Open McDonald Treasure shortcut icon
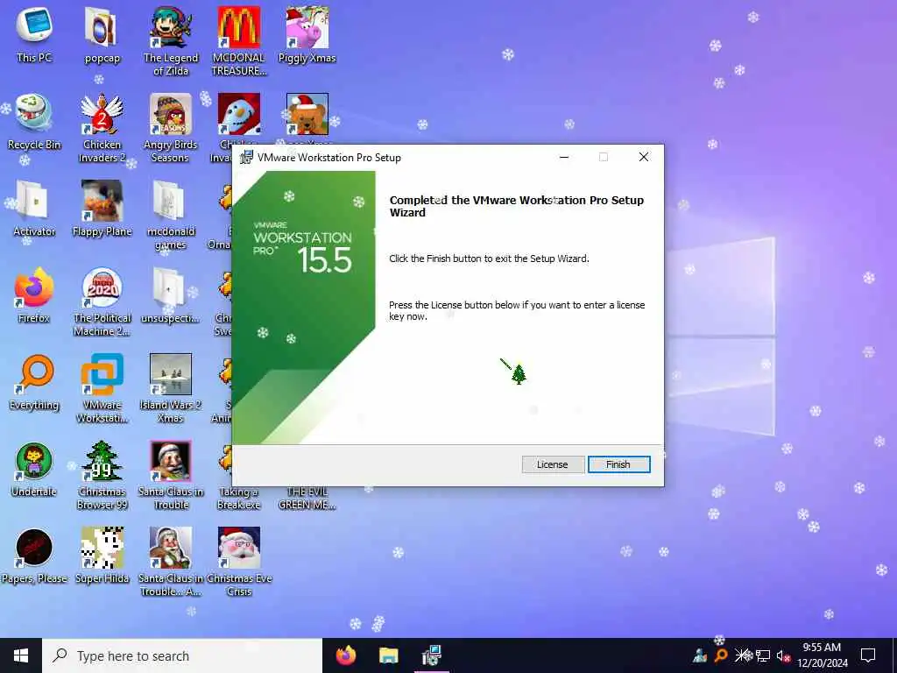Screen dimensions: 897x673 pyautogui.click(x=239, y=41)
